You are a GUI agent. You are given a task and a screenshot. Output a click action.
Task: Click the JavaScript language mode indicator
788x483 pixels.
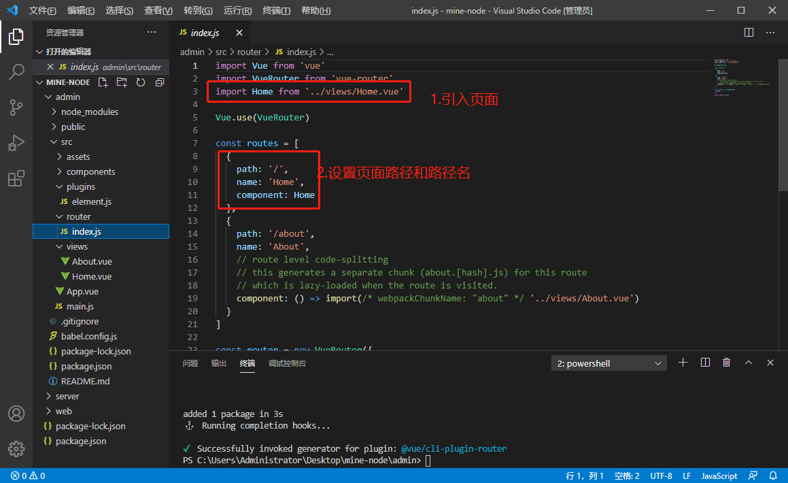point(719,476)
